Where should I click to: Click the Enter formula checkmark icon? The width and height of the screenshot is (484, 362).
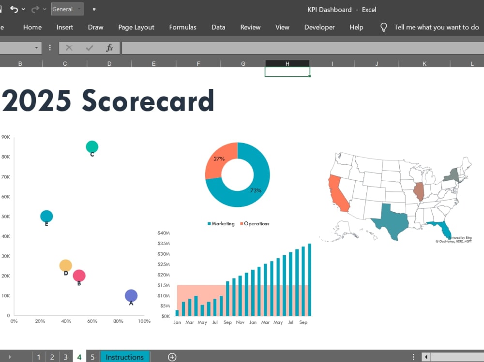point(90,48)
